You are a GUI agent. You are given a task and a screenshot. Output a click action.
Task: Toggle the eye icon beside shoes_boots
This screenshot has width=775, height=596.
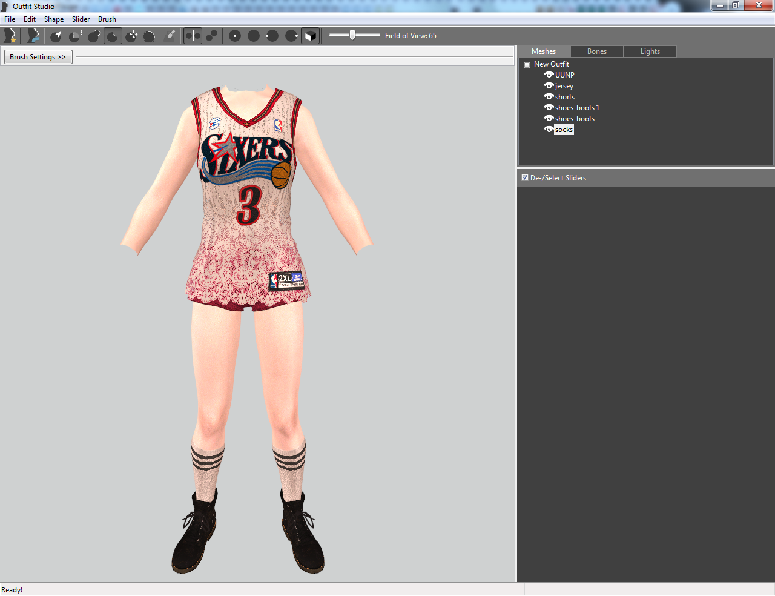tap(549, 119)
